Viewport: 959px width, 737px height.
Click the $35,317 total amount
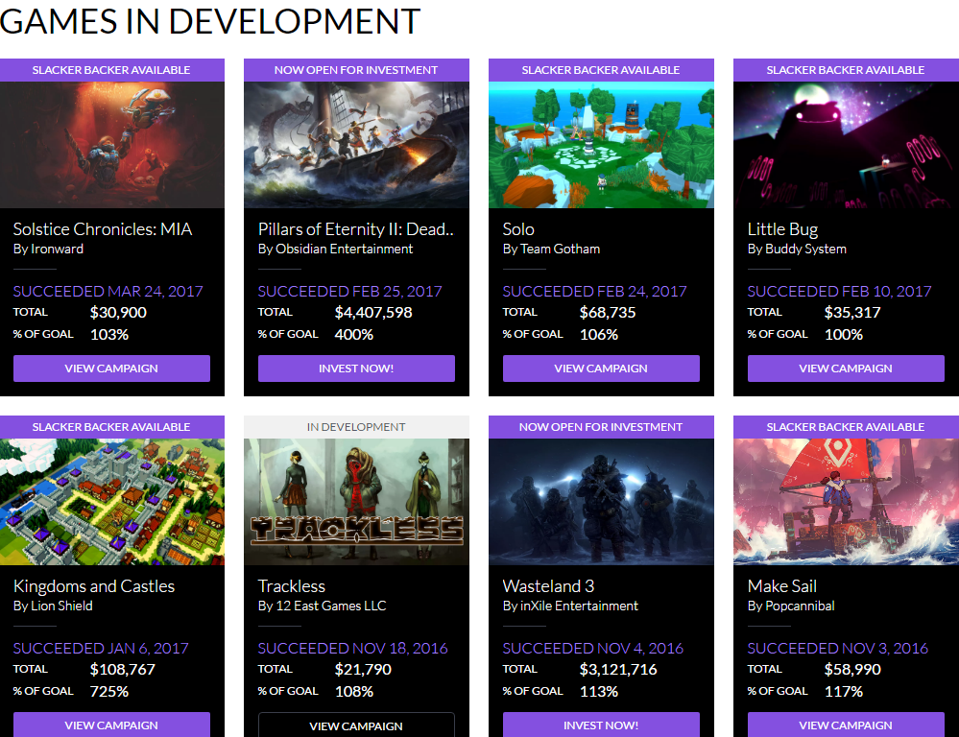852,313
